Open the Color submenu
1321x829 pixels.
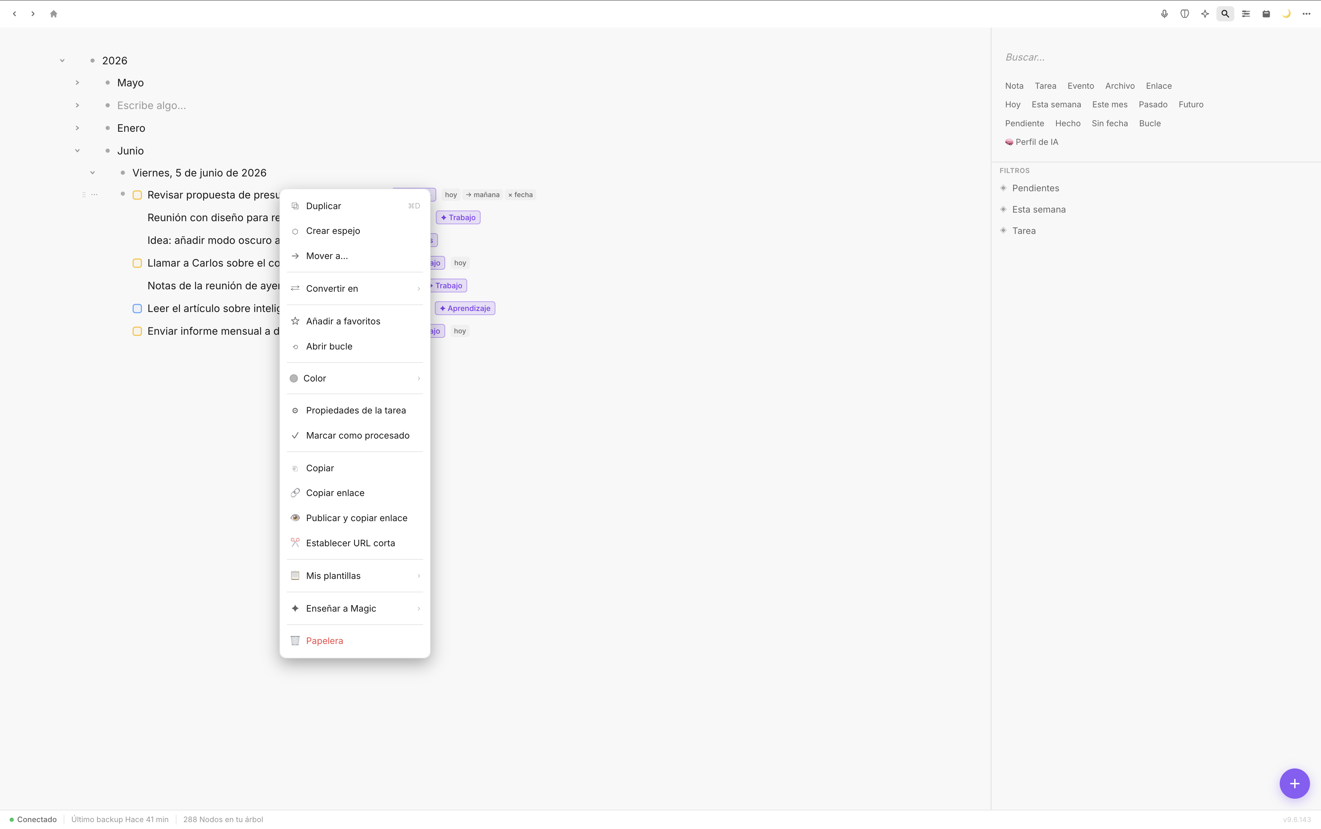355,378
